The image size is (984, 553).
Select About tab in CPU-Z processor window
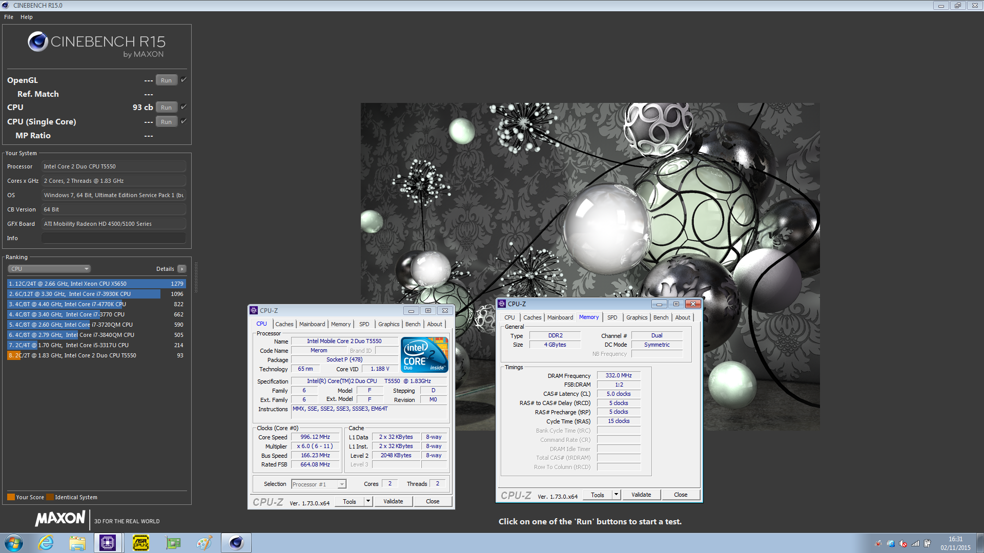click(435, 324)
